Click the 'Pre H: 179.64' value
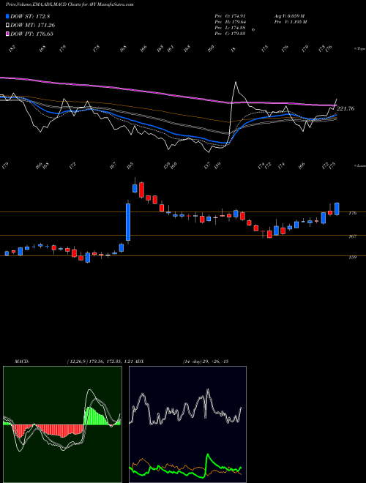Image resolution: width=366 pixels, height=483 pixels. coord(230,21)
